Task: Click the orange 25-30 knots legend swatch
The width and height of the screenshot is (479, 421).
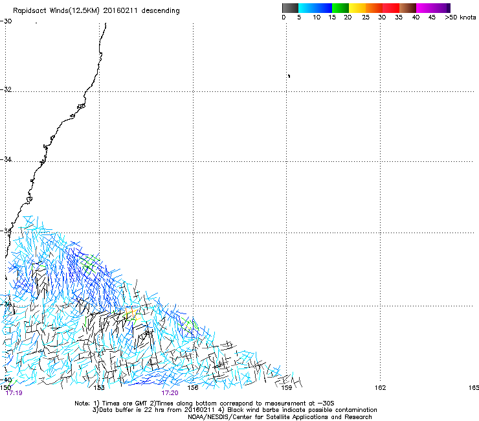Action: (x=374, y=8)
